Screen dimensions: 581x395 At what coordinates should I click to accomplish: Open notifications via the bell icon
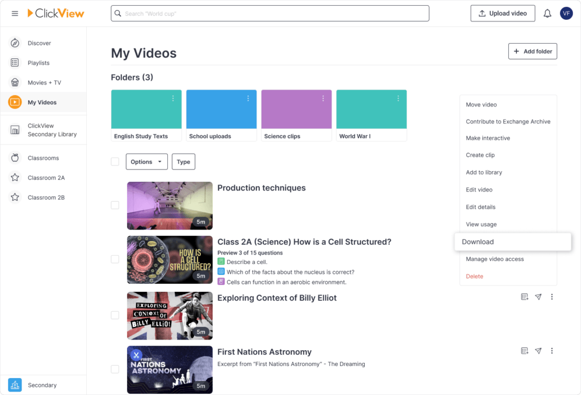click(x=547, y=13)
